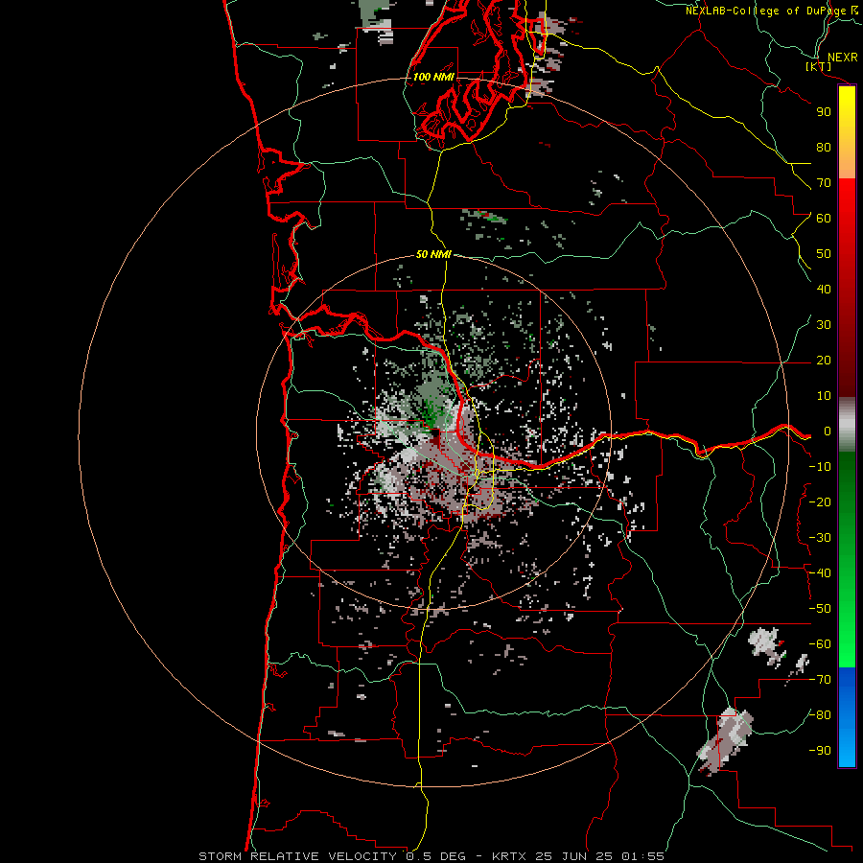
Task: Select the NEXLAB-College of DuPage title text
Action: click(766, 11)
